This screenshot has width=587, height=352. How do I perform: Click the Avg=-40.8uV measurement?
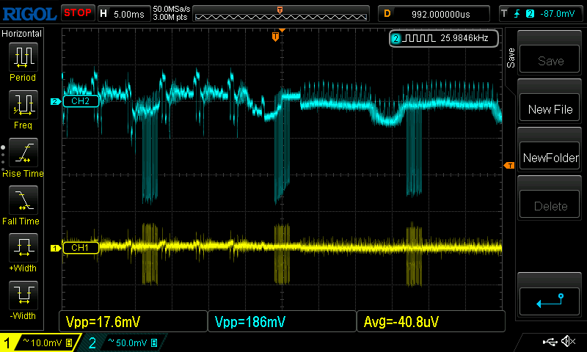[x=401, y=322]
